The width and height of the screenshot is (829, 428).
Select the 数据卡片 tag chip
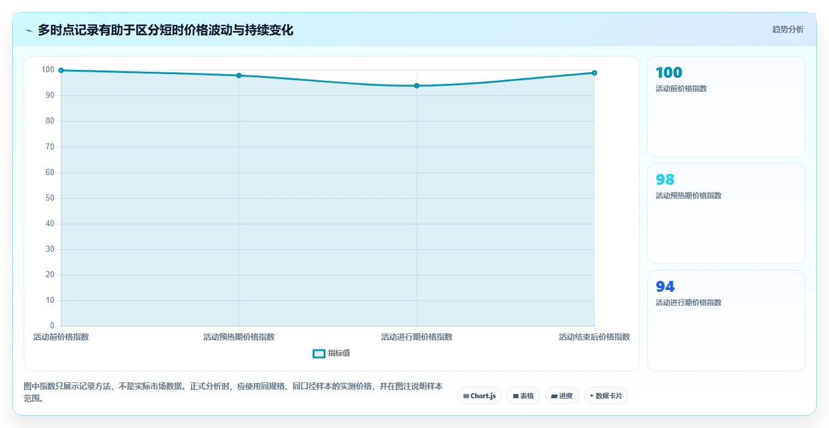click(x=606, y=396)
